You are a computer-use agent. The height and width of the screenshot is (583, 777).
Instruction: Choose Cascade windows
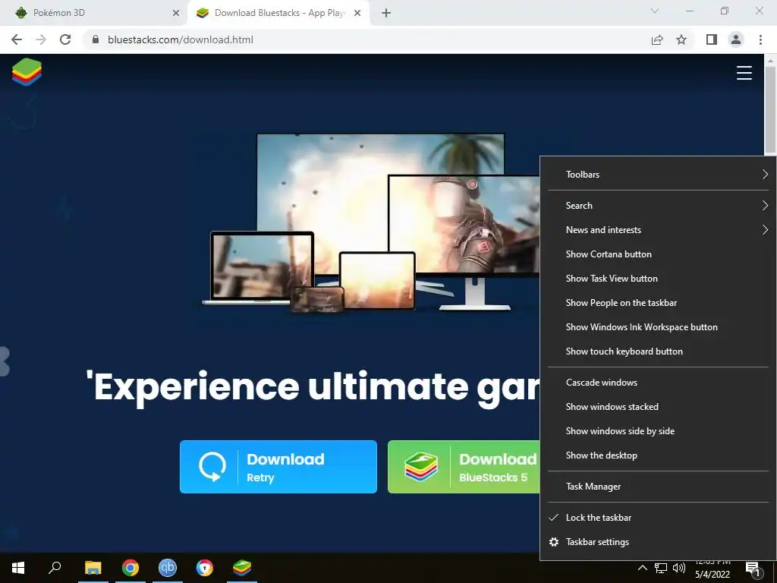point(658,383)
